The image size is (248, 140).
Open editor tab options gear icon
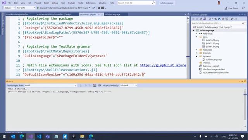[x=188, y=14]
